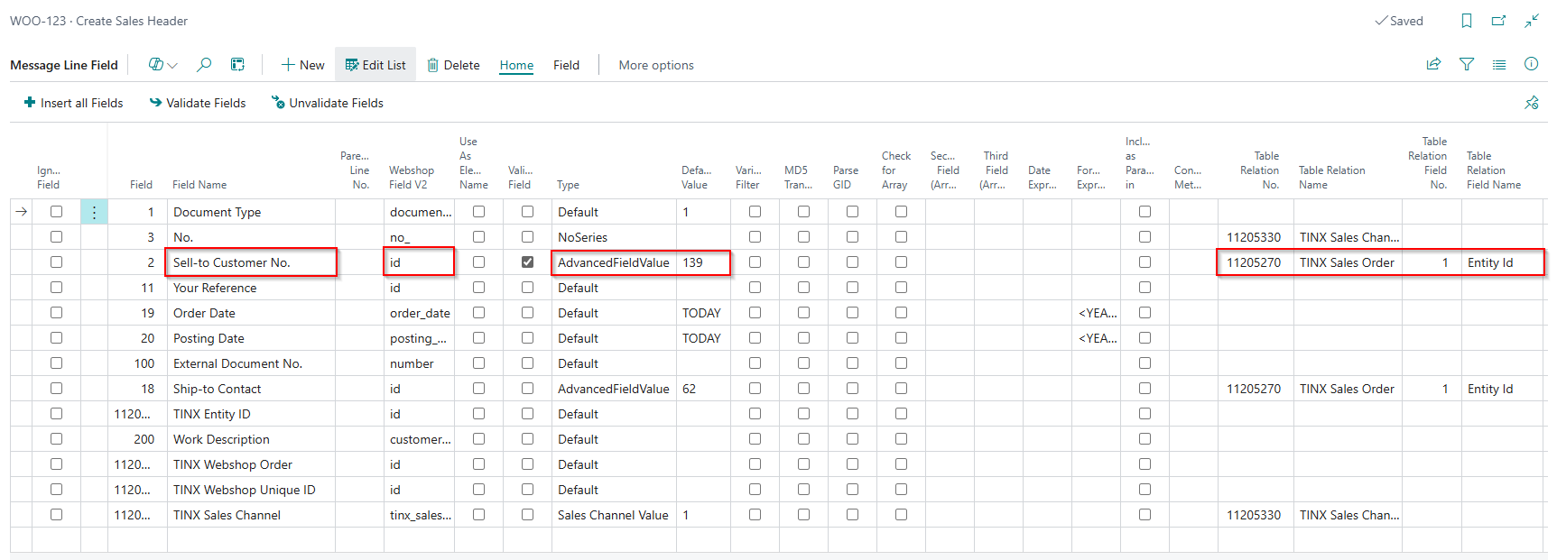Viewport: 1557px width, 560px height.
Task: Click Table Relation Name column header
Action: (x=1331, y=178)
